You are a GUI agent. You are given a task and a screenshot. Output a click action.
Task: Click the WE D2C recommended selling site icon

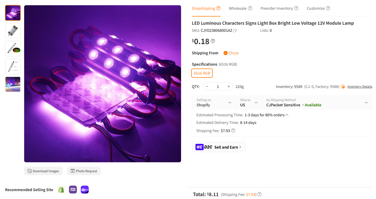click(84, 190)
